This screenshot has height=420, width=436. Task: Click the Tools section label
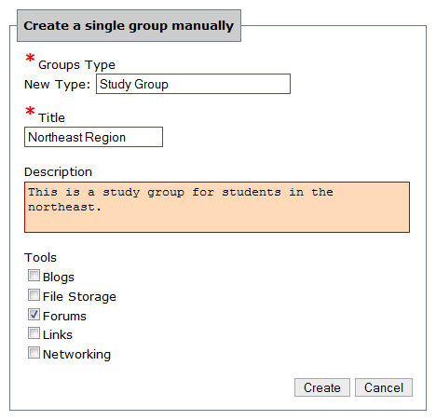[x=40, y=258]
